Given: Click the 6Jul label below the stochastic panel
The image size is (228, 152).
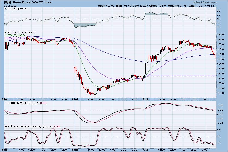Looking at the screenshot, I should pyautogui.click(x=75, y=150).
